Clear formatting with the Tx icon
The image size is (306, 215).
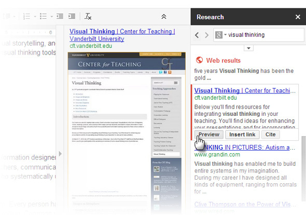pos(88,17)
